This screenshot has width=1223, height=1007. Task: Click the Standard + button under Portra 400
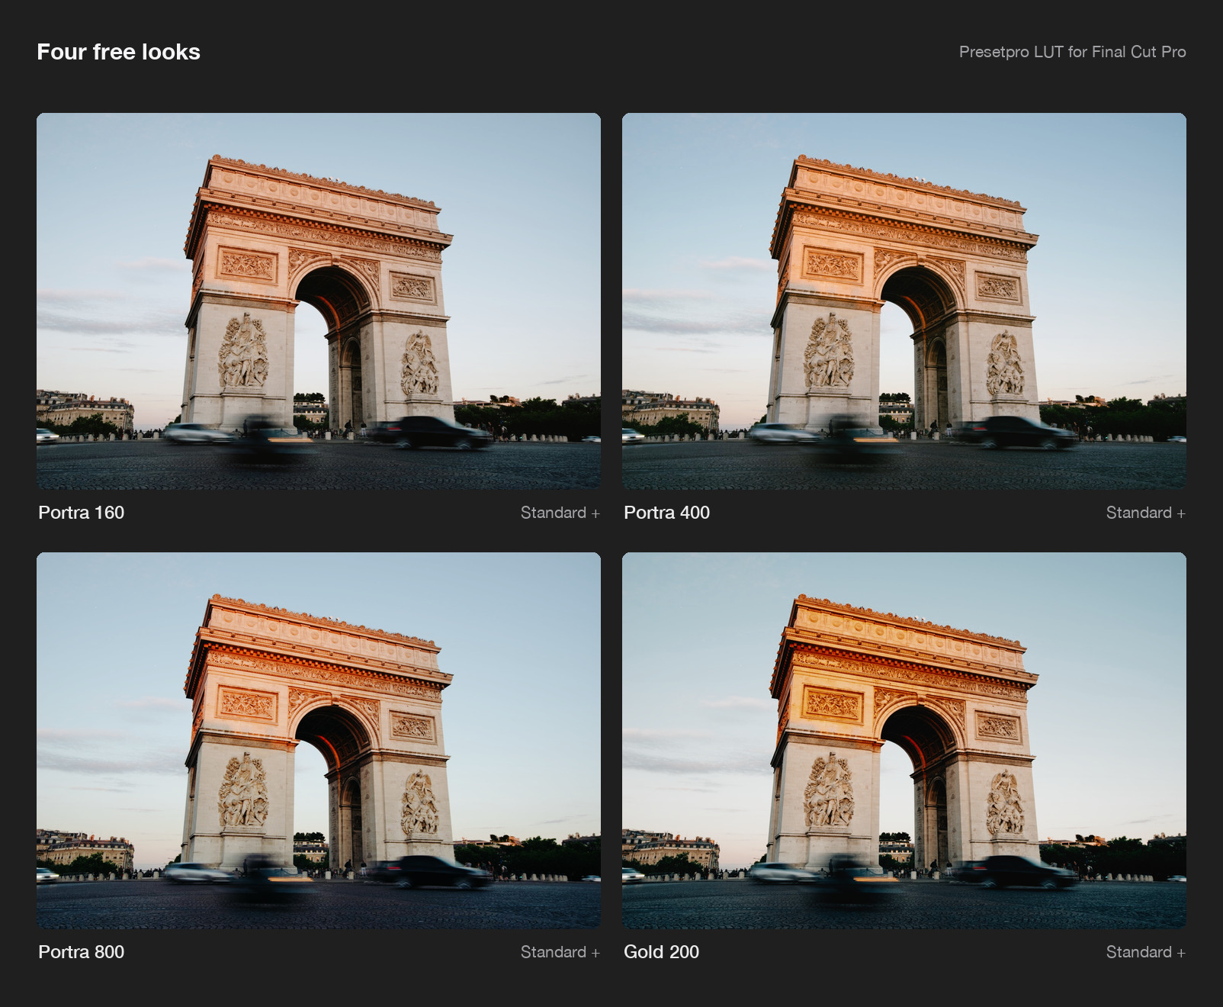1146,513
